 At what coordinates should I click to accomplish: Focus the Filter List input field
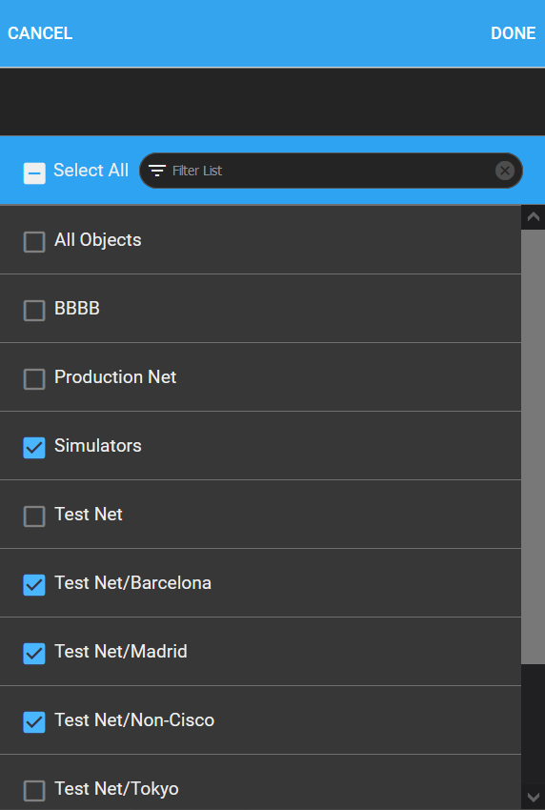[331, 171]
